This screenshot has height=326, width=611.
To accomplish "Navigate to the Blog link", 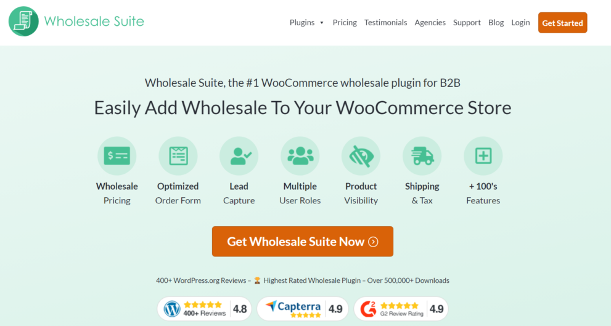I will click(496, 23).
